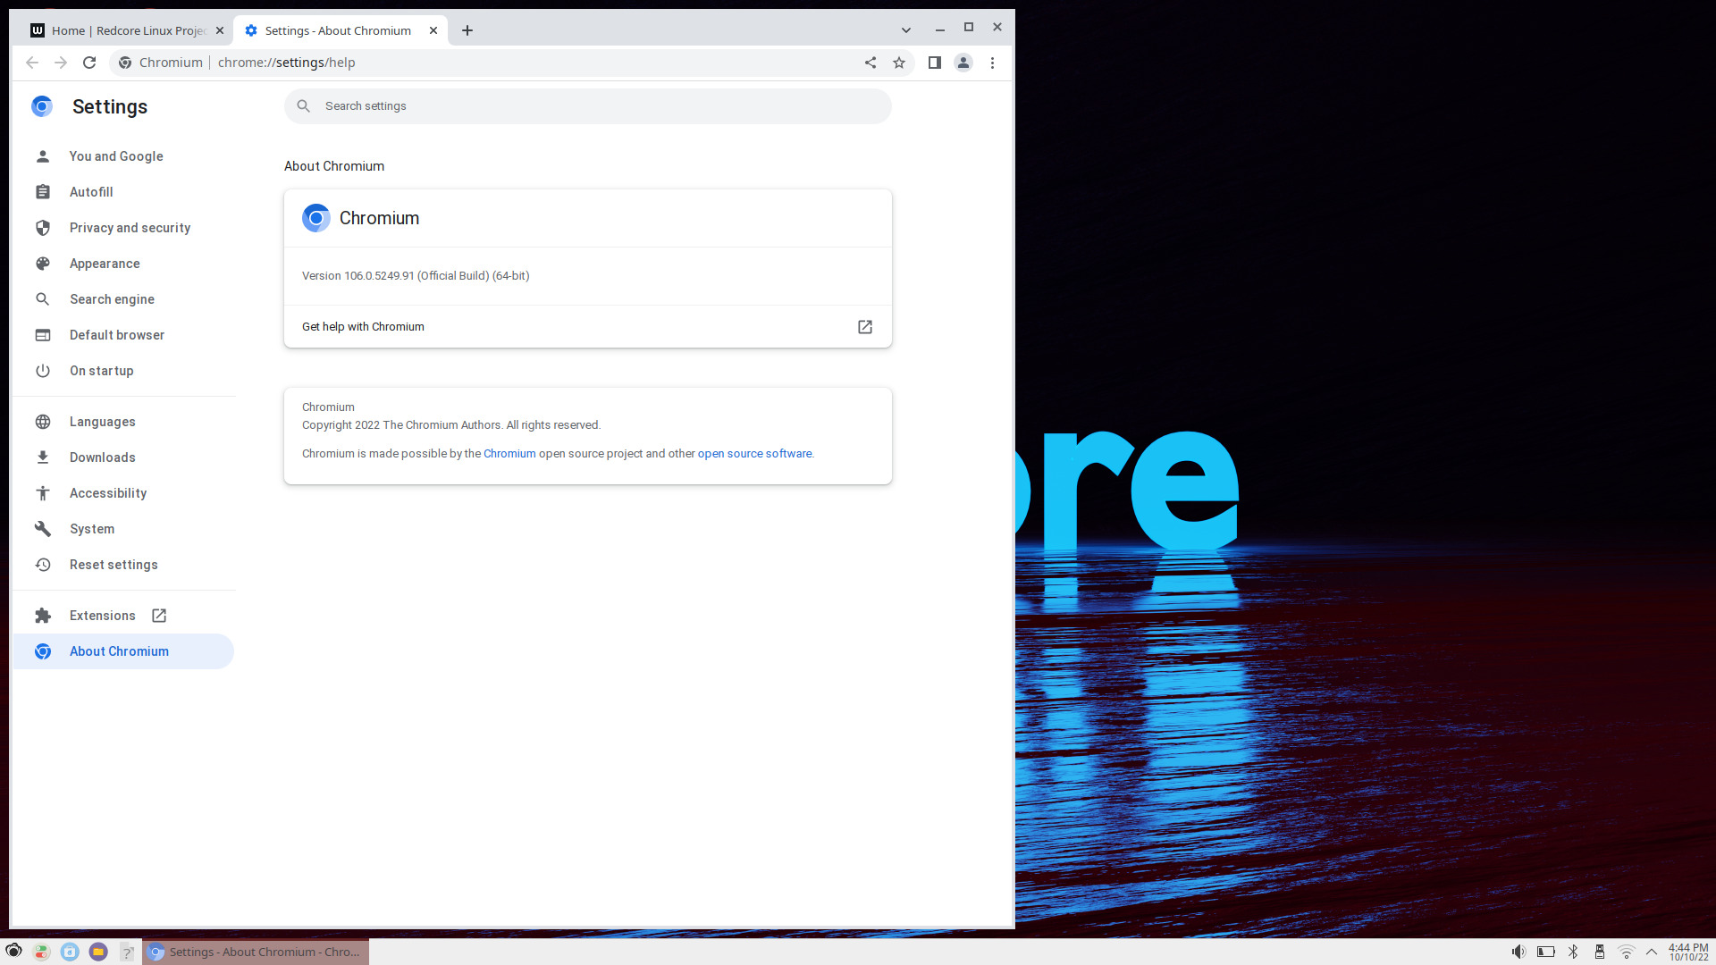This screenshot has width=1716, height=965.
Task: Open Chromium three-dot menu
Action: coord(992,63)
